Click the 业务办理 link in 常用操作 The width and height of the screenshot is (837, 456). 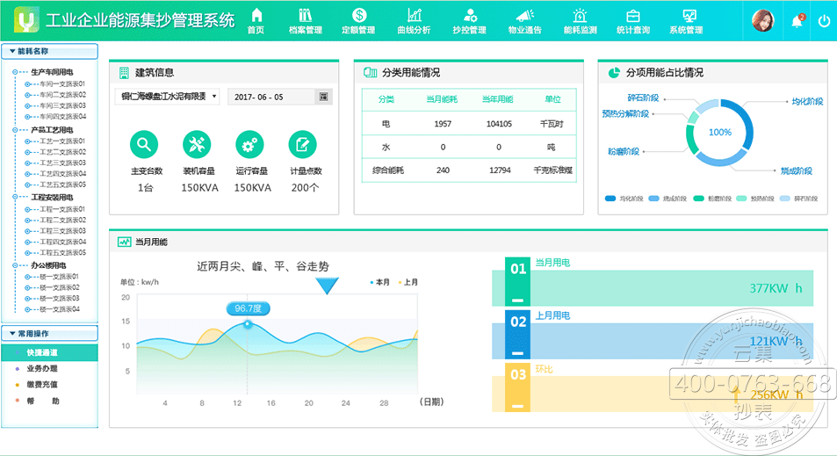pos(42,368)
